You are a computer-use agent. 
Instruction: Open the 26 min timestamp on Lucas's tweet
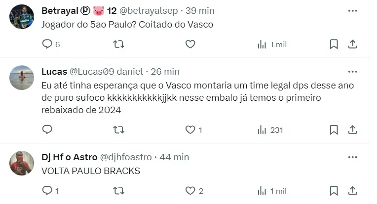pos(165,72)
